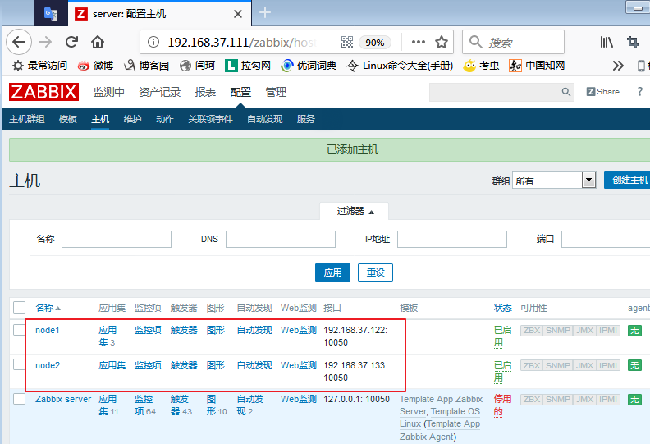650x444 pixels.
Task: Click the 重设 filter button
Action: [x=375, y=272]
